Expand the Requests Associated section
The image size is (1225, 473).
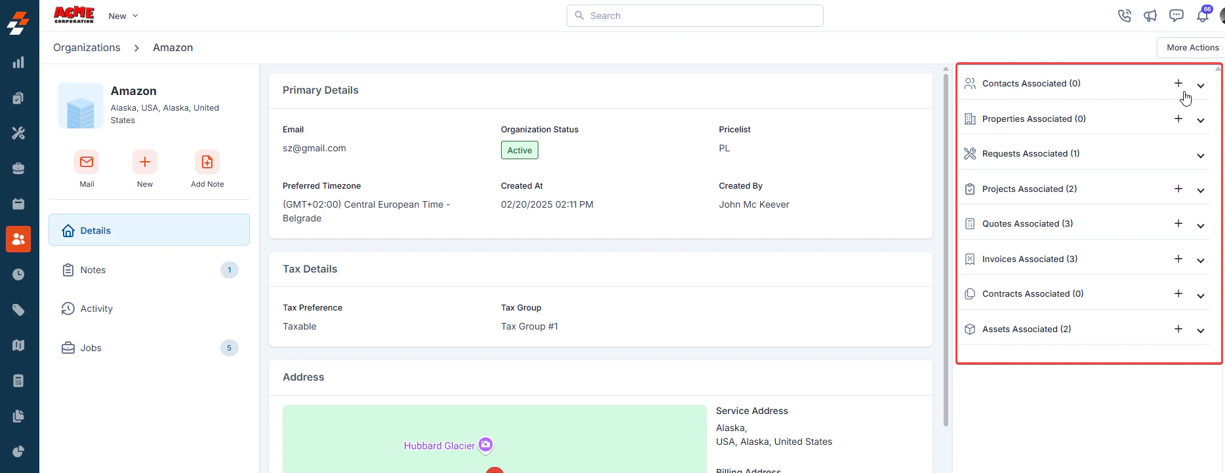point(1201,156)
